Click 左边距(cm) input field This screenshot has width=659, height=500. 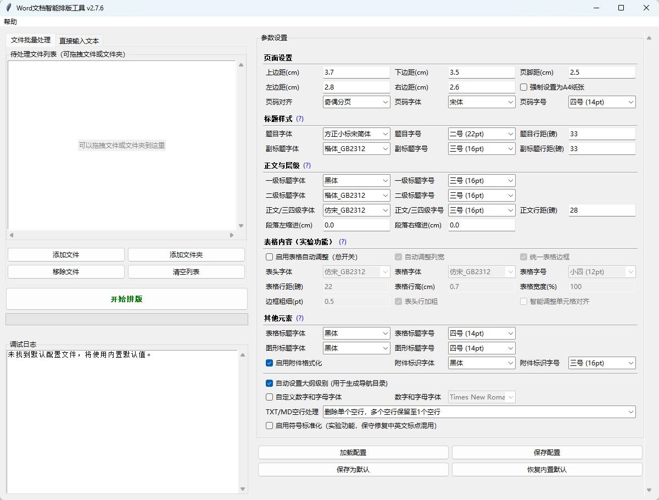tap(356, 87)
